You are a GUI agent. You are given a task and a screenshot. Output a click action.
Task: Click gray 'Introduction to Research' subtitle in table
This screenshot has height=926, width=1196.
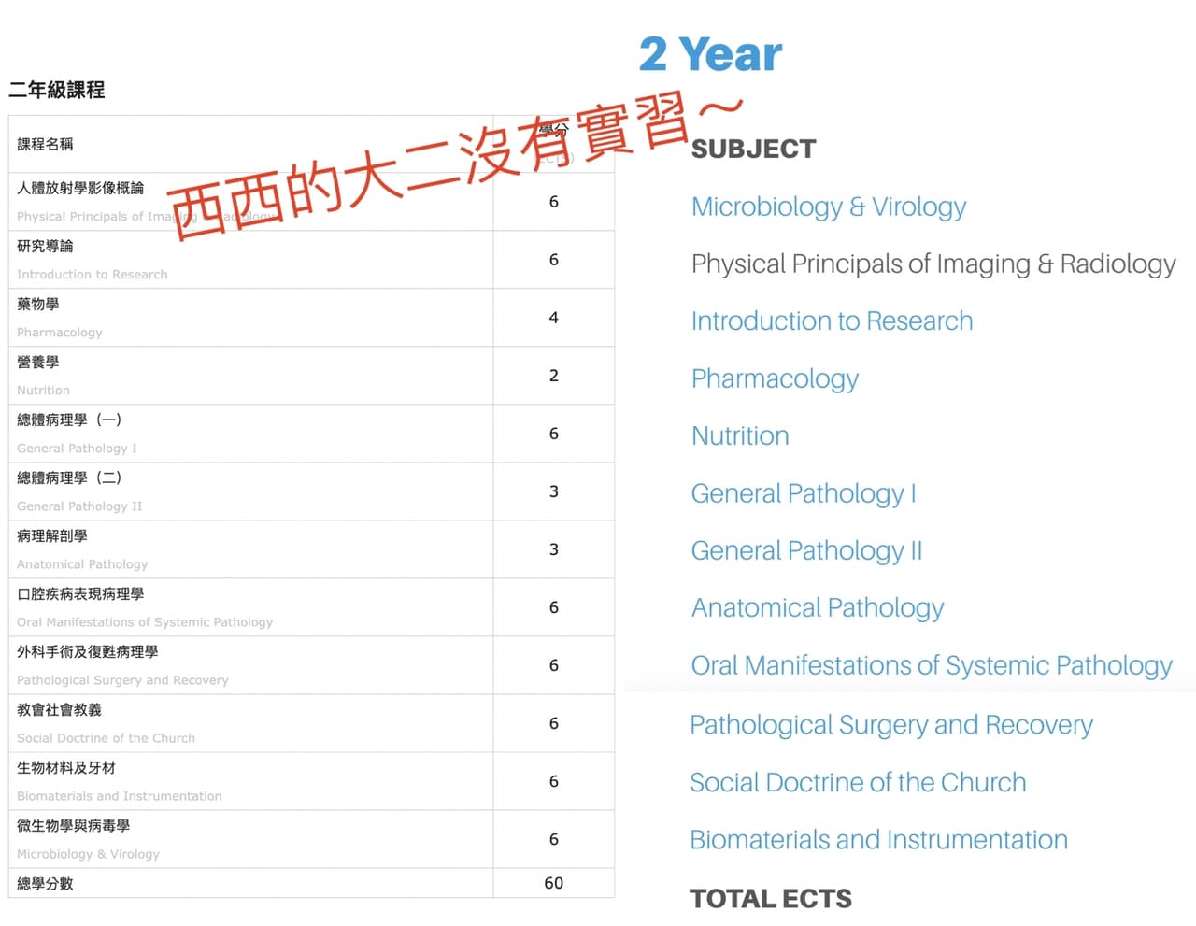pyautogui.click(x=93, y=275)
